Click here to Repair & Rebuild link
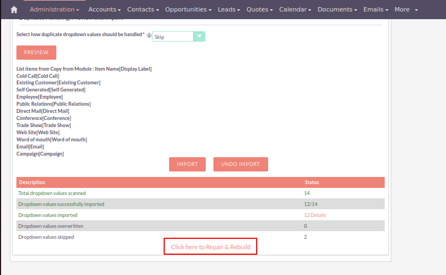The height and width of the screenshot is (275, 446). [211, 247]
